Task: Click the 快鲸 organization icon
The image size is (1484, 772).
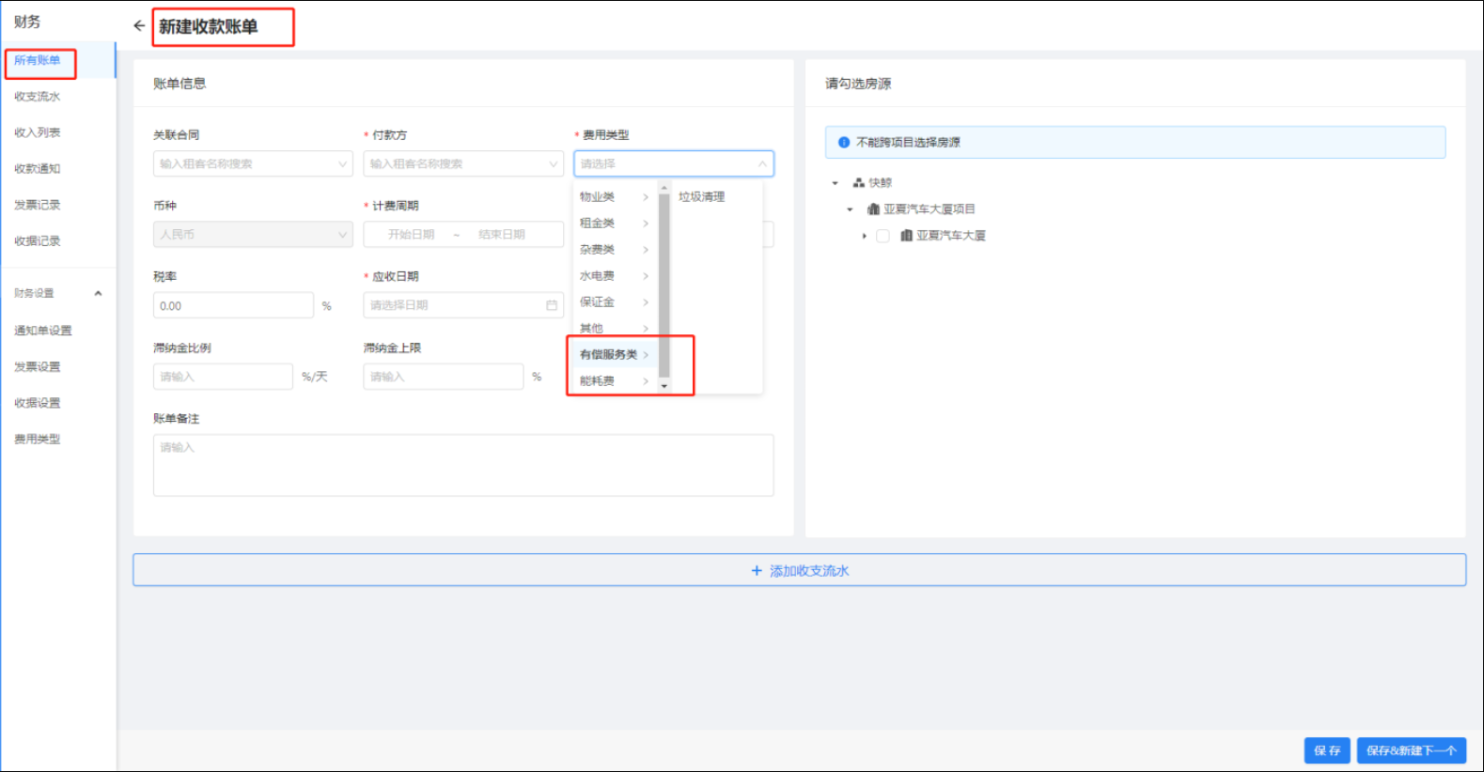Action: (x=858, y=183)
